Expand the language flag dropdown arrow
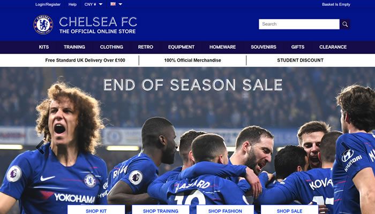 (121, 4)
